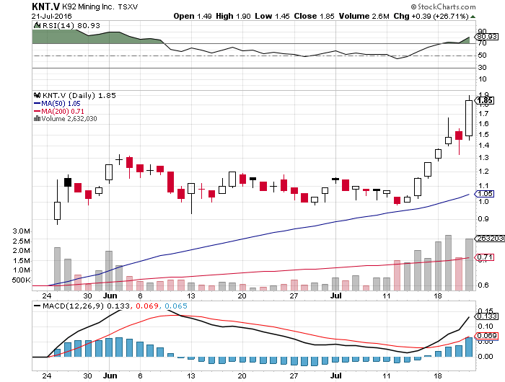The height and width of the screenshot is (382, 505).
Task: Click the 18 date label on MACD x-axis
Action: 437,376
